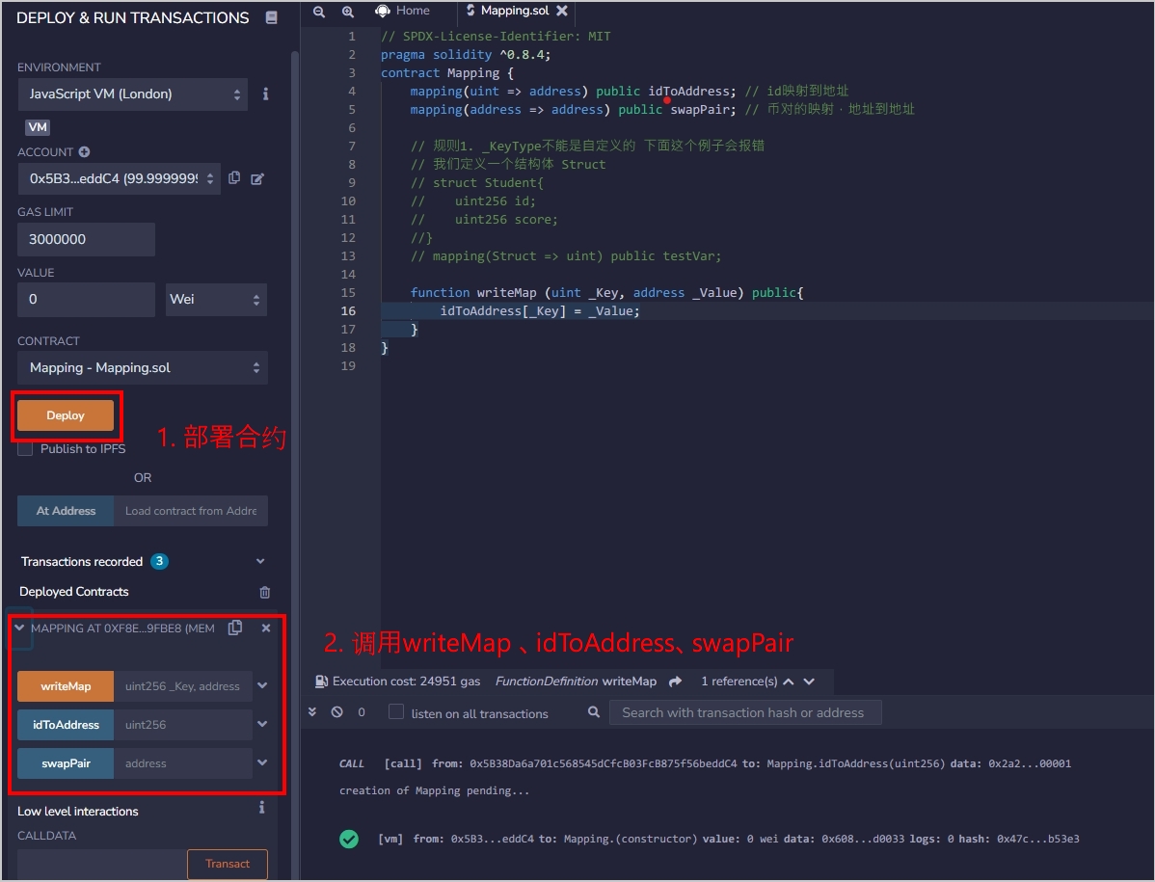The width and height of the screenshot is (1155, 882).
Task: Switch to the Home tab
Action: point(405,12)
